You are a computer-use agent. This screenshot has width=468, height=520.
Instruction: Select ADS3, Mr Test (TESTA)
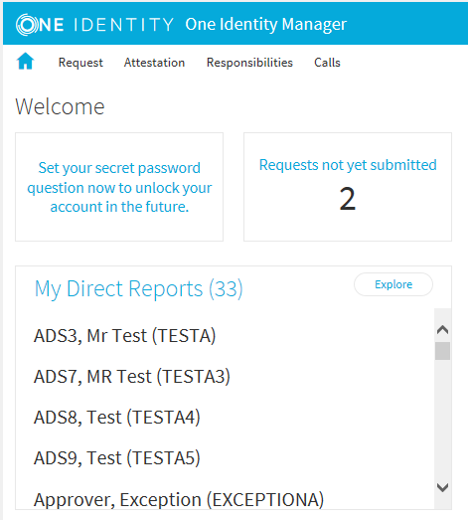tap(124, 336)
